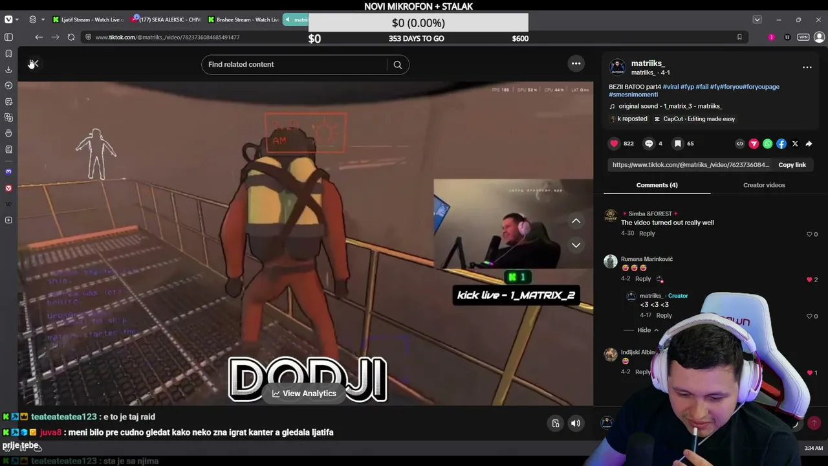Toggle the VPN button in the toolbar
The height and width of the screenshot is (466, 828).
(x=803, y=38)
